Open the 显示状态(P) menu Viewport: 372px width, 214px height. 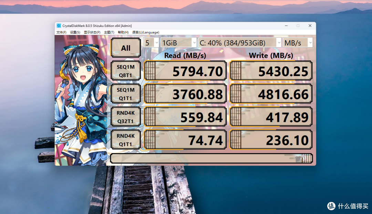point(92,32)
